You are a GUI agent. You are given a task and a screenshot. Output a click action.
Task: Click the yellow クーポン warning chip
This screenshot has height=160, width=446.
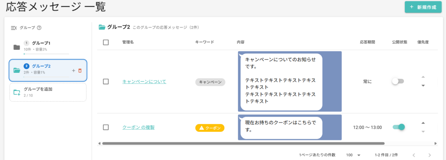[x=210, y=128]
